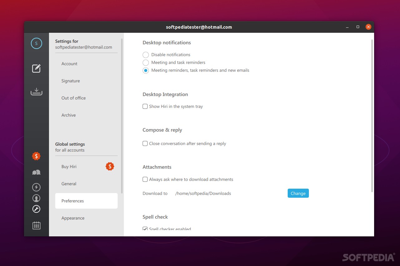The image size is (400, 266).
Task: Select Meeting and task reminders option
Action: tap(146, 63)
